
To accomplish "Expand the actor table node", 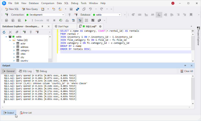I will click(14, 44).
